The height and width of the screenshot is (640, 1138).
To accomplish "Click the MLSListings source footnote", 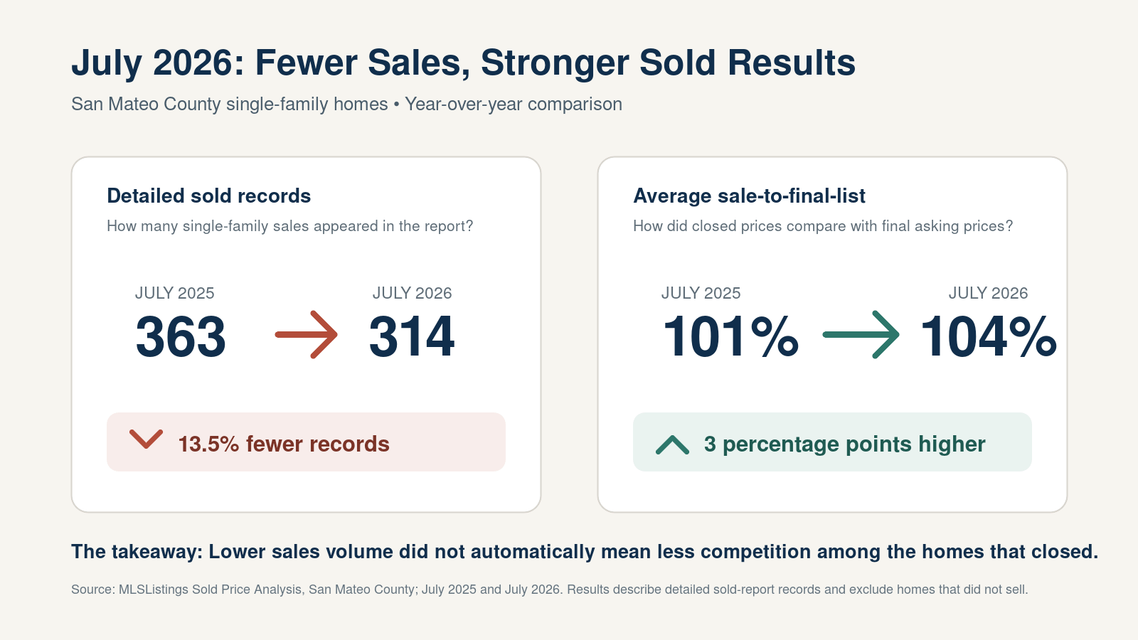I will (549, 590).
